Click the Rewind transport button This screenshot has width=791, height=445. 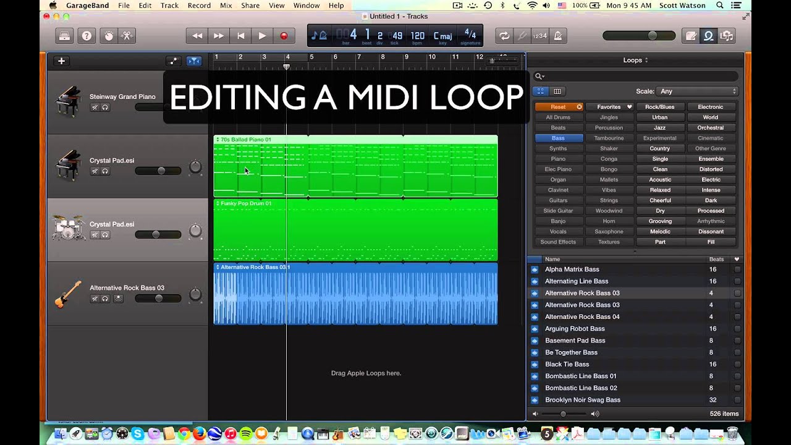[x=197, y=36]
